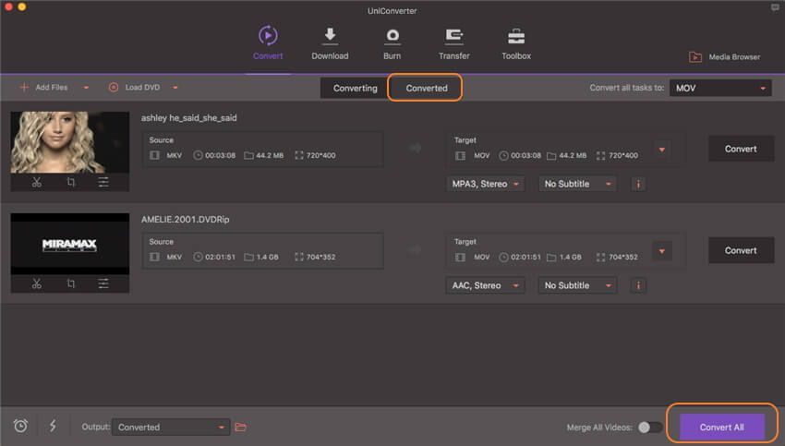Viewport: 785px width, 446px height.
Task: Click the Add Files plus icon
Action: [x=24, y=87]
